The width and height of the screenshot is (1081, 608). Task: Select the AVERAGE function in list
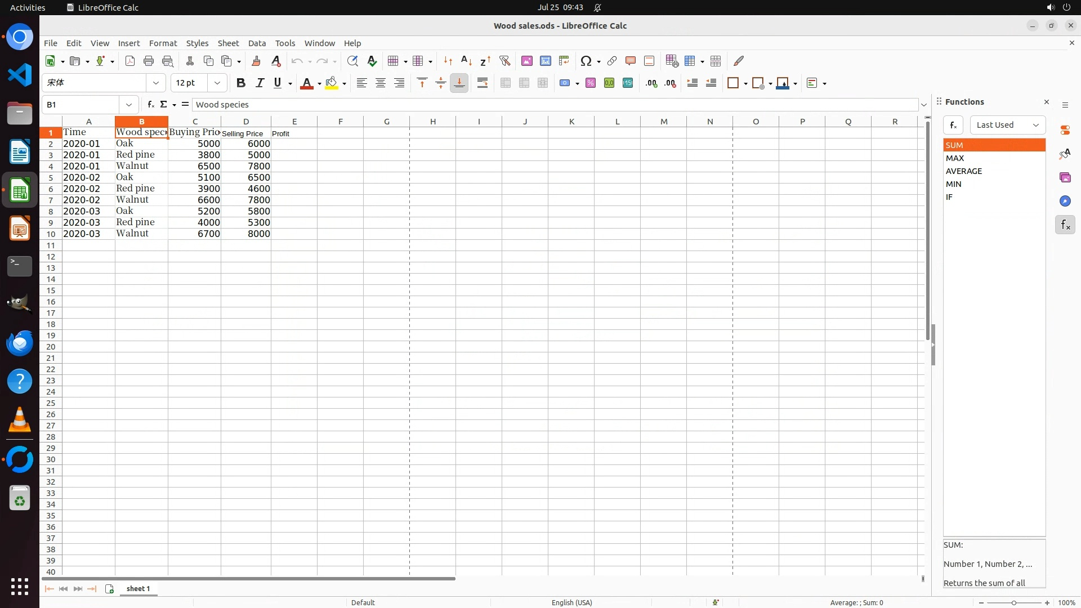(x=963, y=171)
